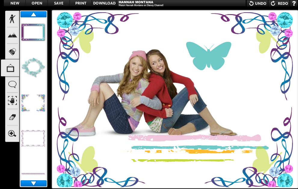Click DOWNLOAD in the top menu

104,3
